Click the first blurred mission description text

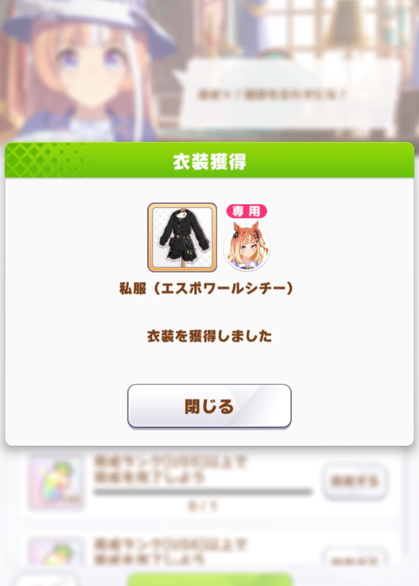click(170, 469)
